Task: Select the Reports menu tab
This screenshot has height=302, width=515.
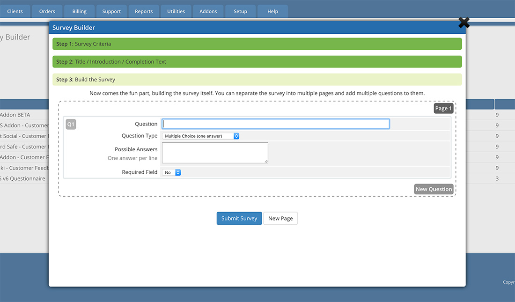Action: click(144, 11)
